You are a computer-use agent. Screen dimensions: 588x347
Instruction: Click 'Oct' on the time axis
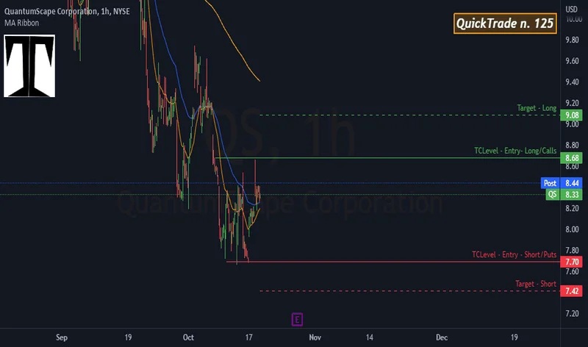[x=188, y=337]
